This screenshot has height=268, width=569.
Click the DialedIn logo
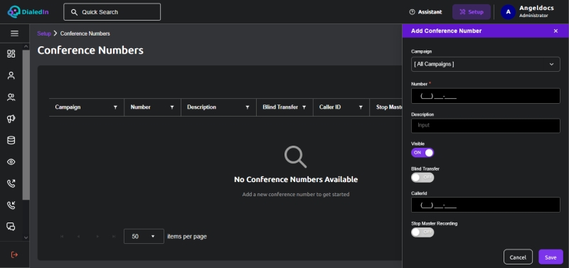[x=28, y=12]
